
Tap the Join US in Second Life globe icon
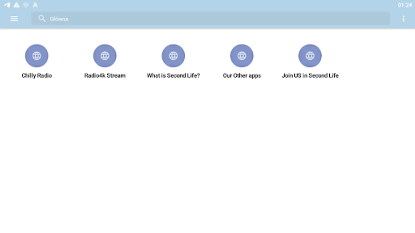click(x=310, y=56)
